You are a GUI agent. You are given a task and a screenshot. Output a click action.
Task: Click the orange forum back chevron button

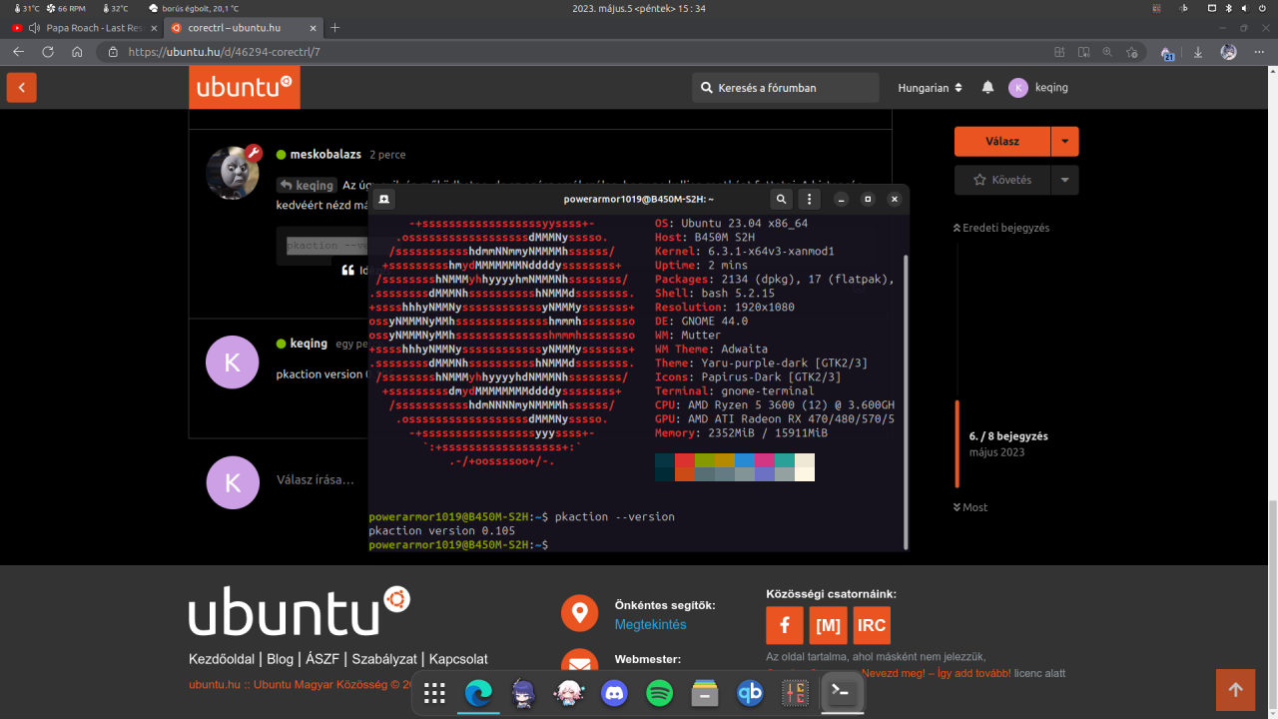click(x=21, y=88)
